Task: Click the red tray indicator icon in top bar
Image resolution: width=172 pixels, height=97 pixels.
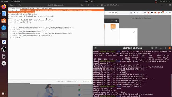Action: (x=156, y=1)
